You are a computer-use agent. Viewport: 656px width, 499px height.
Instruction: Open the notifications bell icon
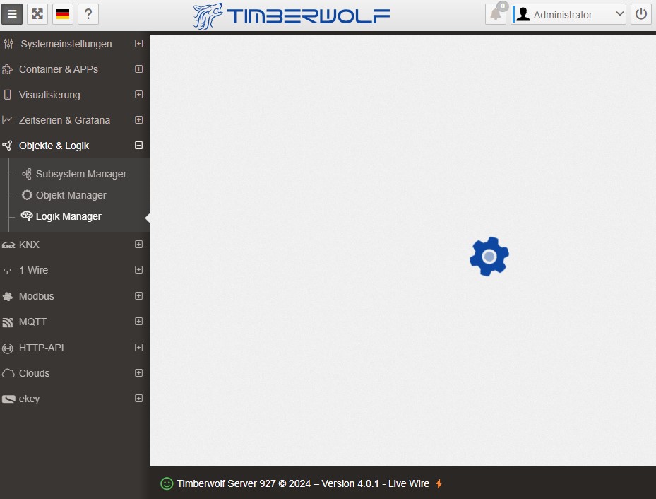tap(496, 15)
